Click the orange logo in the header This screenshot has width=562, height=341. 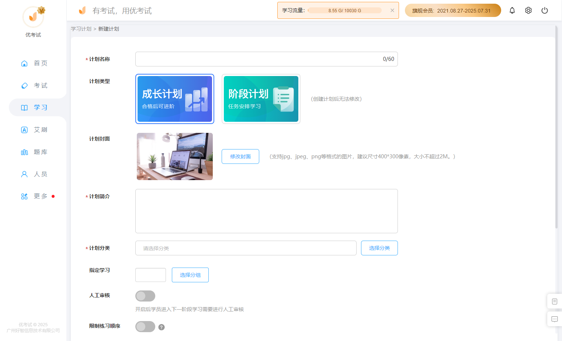tap(82, 10)
